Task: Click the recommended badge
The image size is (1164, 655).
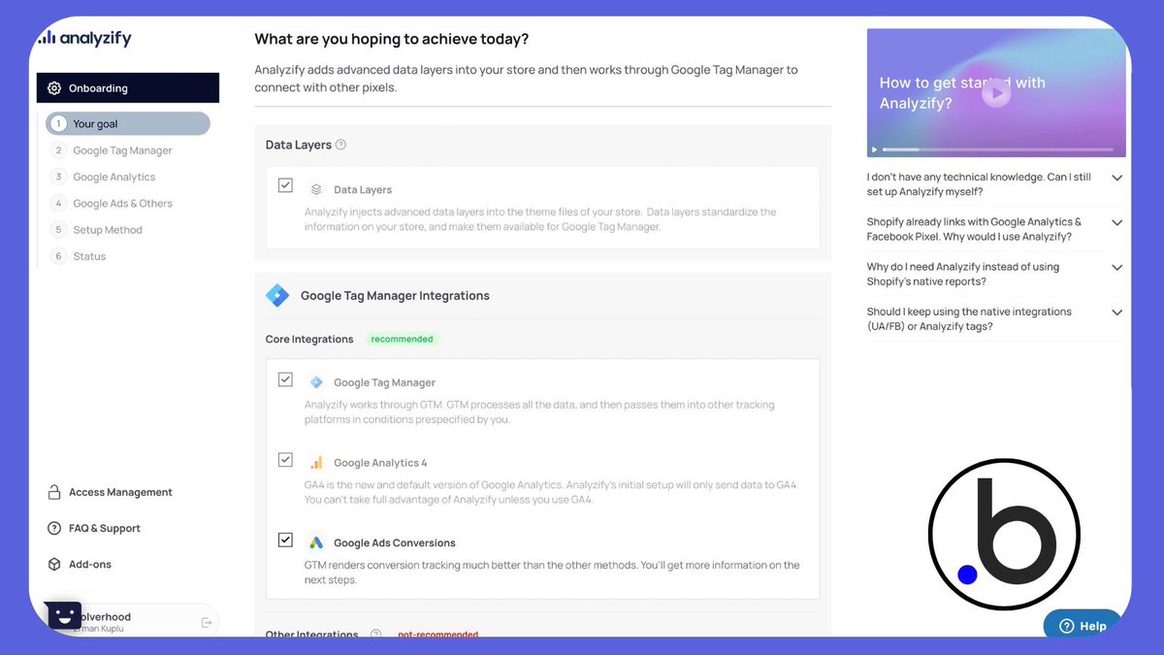Action: click(402, 339)
